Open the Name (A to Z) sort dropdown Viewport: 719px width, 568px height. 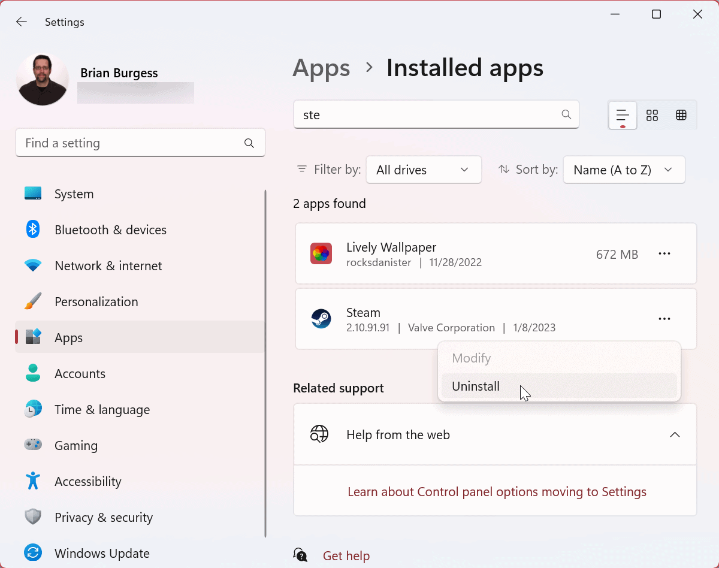[x=624, y=170]
